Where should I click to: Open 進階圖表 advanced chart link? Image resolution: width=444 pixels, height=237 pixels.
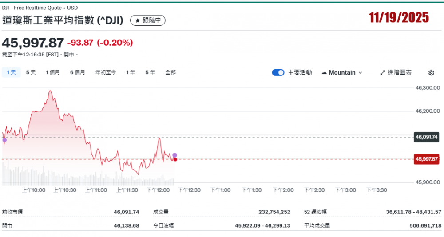[x=396, y=72]
